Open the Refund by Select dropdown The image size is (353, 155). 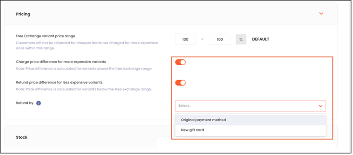250,106
